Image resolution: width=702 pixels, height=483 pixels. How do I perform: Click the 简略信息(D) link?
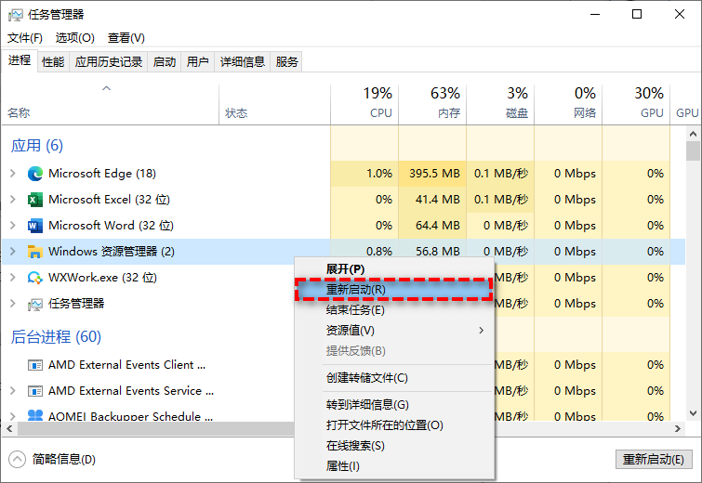point(63,459)
